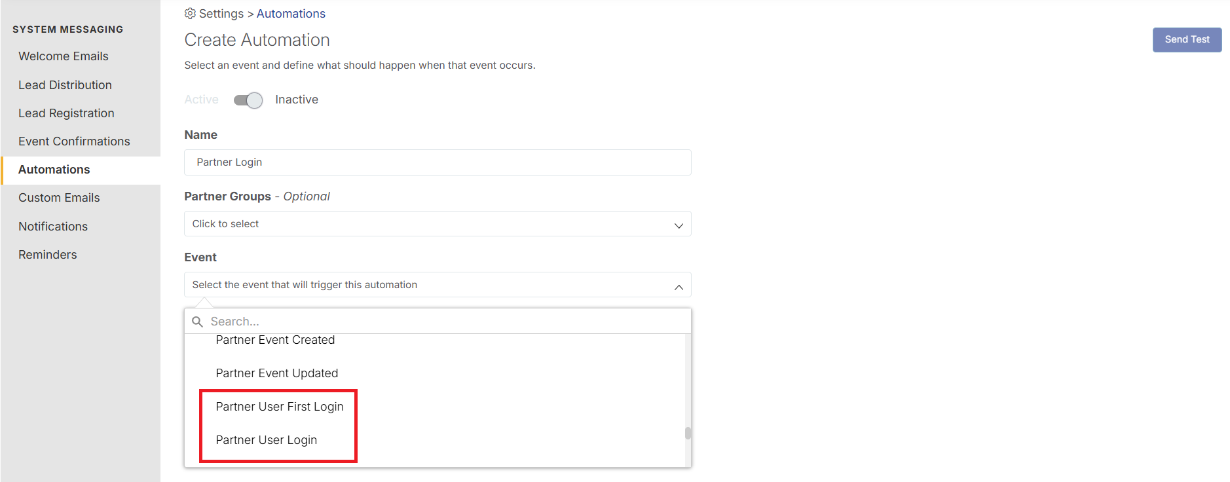
Task: Go to Lead Distribution settings
Action: [65, 85]
